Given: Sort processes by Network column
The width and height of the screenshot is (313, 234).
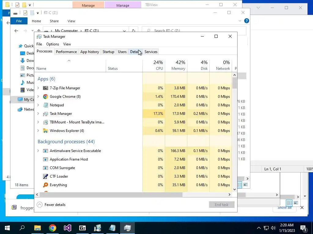Looking at the screenshot, I should (x=221, y=65).
